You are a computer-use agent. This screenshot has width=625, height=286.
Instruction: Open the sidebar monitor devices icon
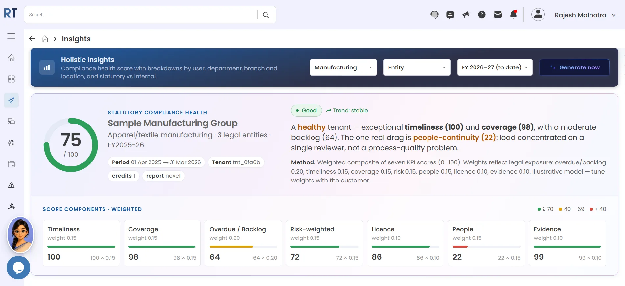[11, 122]
